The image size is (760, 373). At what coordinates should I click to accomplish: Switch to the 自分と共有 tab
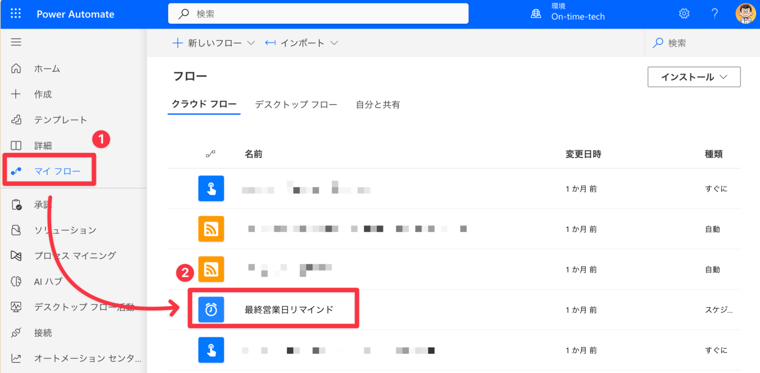[378, 105]
